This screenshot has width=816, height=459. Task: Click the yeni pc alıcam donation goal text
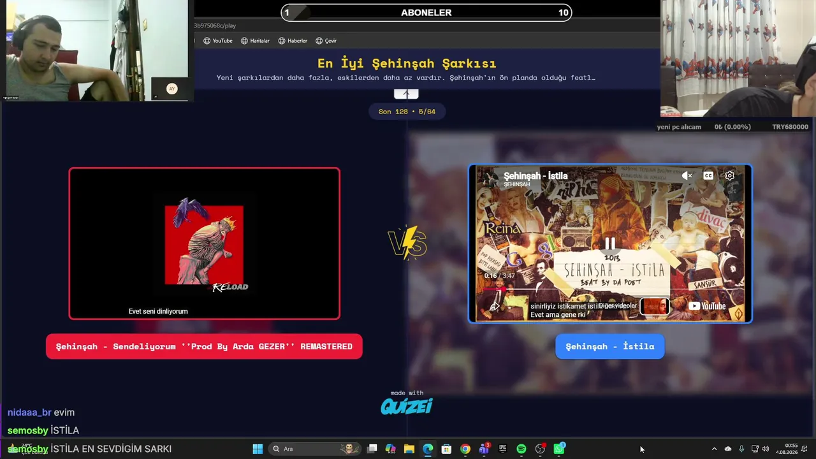pyautogui.click(x=679, y=127)
